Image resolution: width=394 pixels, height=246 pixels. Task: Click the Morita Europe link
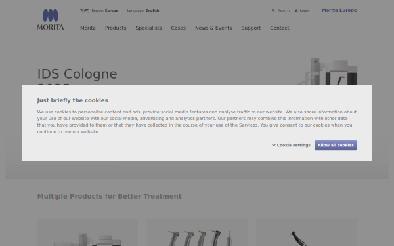click(x=339, y=10)
